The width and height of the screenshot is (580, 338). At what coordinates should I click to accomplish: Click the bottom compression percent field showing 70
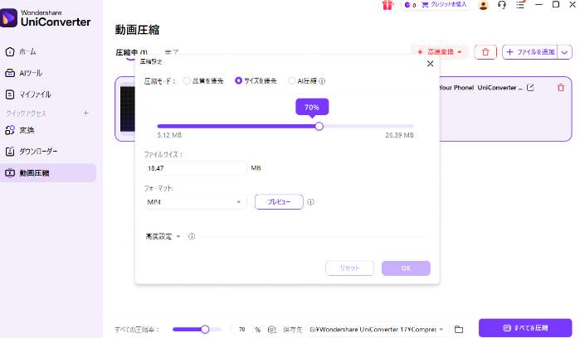click(241, 329)
